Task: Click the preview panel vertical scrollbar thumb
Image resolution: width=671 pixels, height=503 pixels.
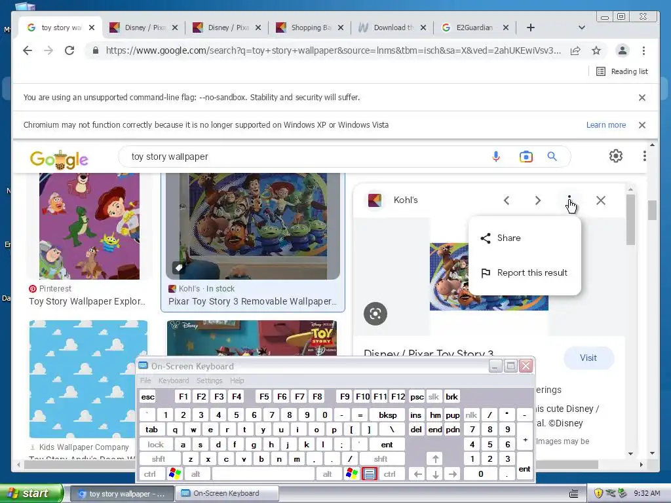Action: click(630, 220)
